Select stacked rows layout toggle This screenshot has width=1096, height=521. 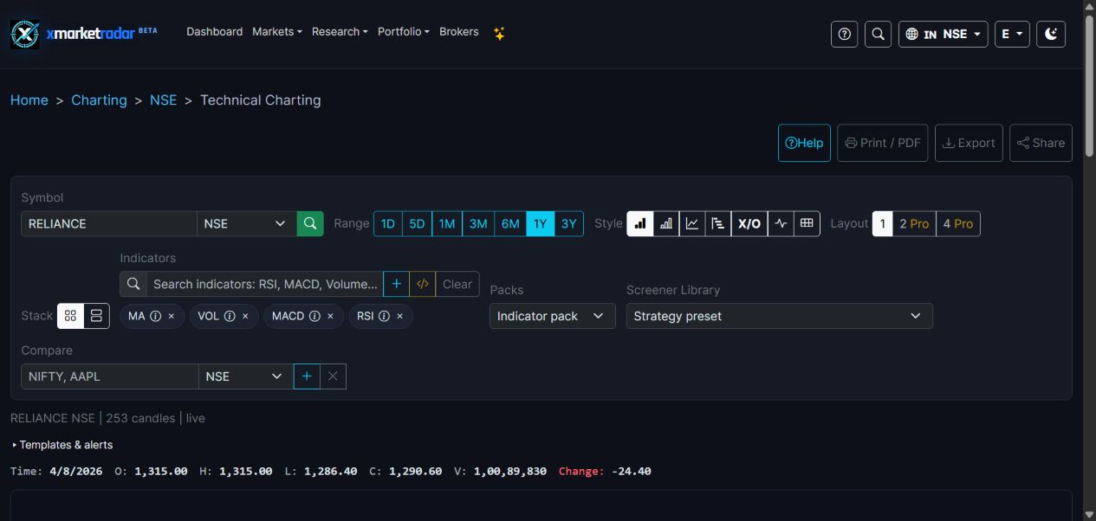pyautogui.click(x=96, y=316)
